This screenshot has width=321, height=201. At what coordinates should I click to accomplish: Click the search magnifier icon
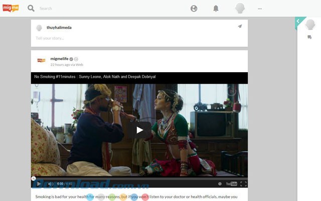31,8
